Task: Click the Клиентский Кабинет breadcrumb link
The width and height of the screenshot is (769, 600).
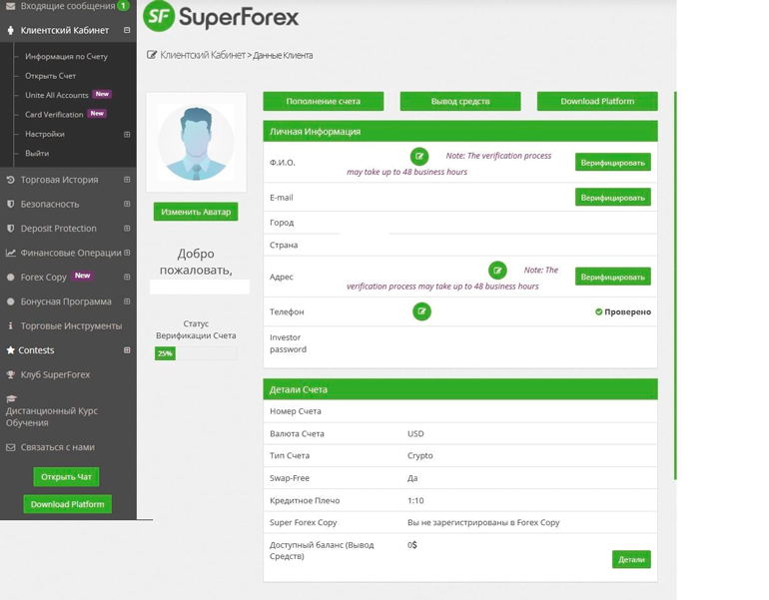Action: point(203,55)
